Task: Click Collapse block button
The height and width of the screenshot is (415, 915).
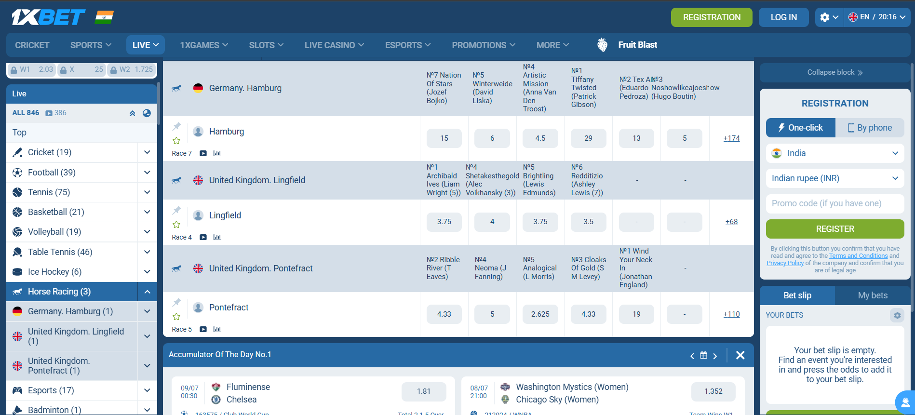Action: click(835, 72)
